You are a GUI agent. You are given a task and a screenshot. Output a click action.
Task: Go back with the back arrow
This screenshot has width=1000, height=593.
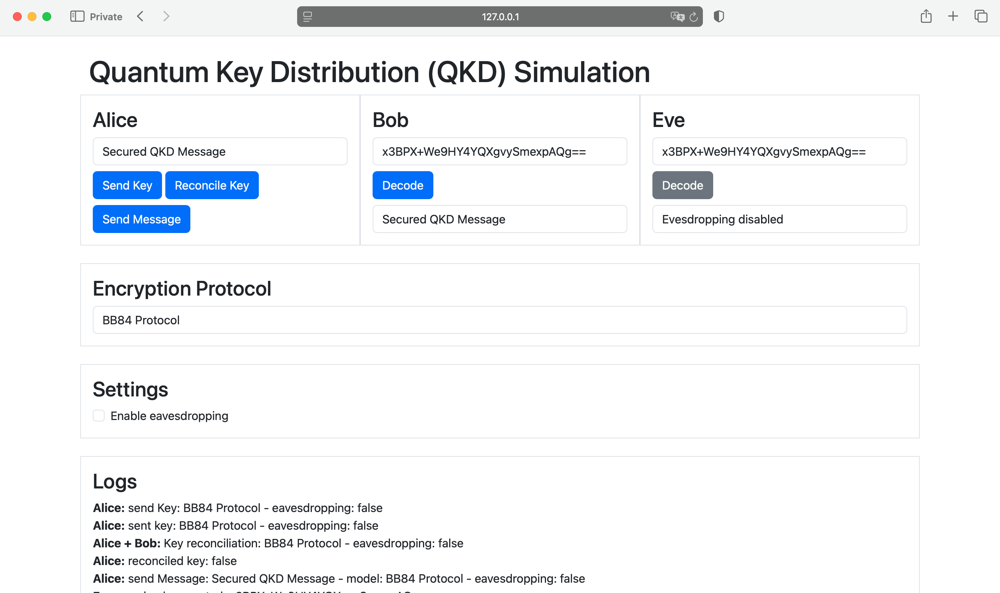[140, 17]
